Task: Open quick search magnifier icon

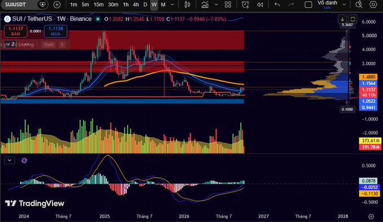Action: [359, 4]
